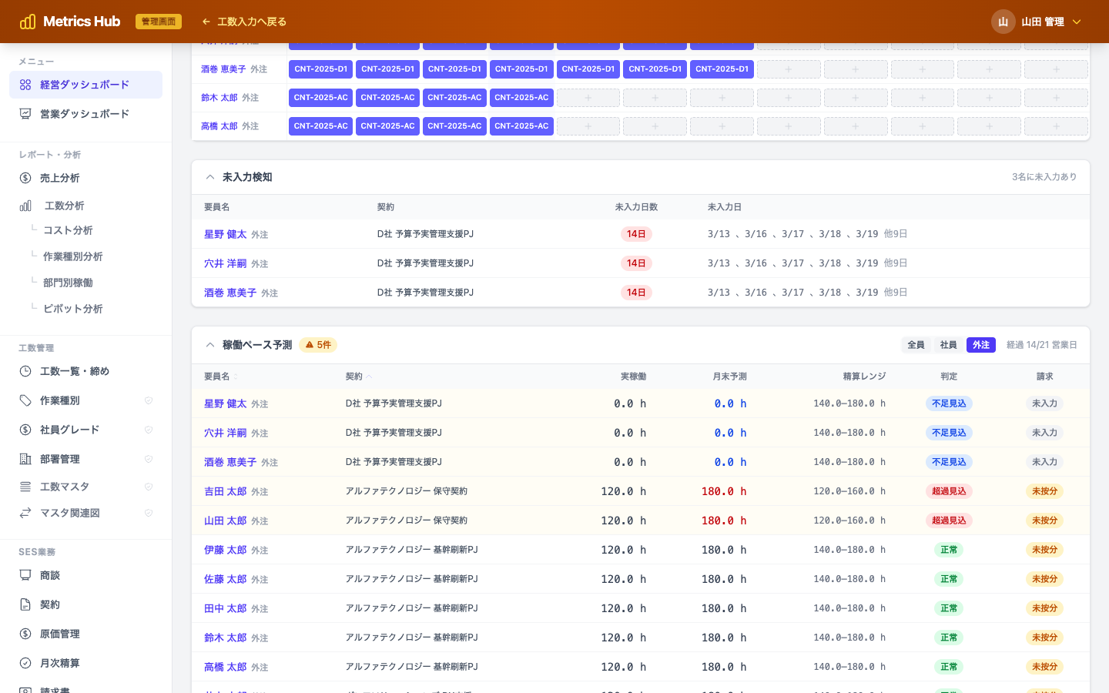Click the 工数分析 bar chart icon

coord(25,206)
